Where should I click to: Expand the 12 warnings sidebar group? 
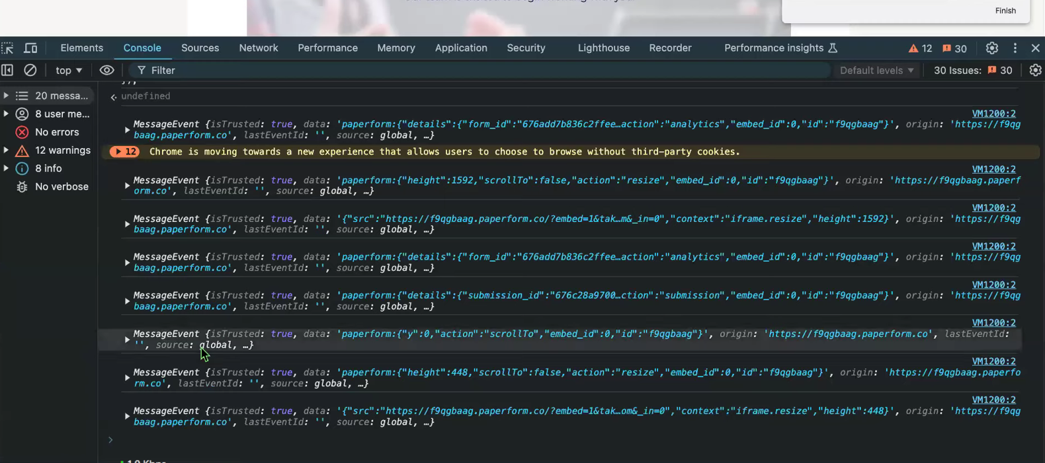click(x=6, y=150)
